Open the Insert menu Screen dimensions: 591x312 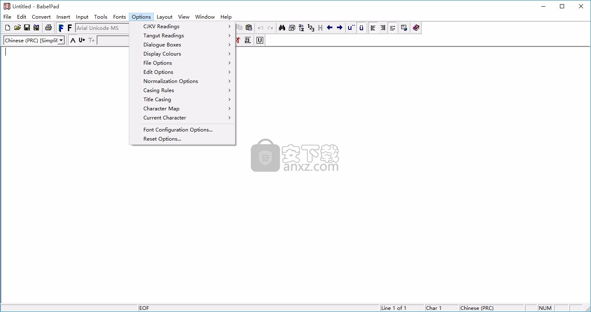(x=63, y=17)
